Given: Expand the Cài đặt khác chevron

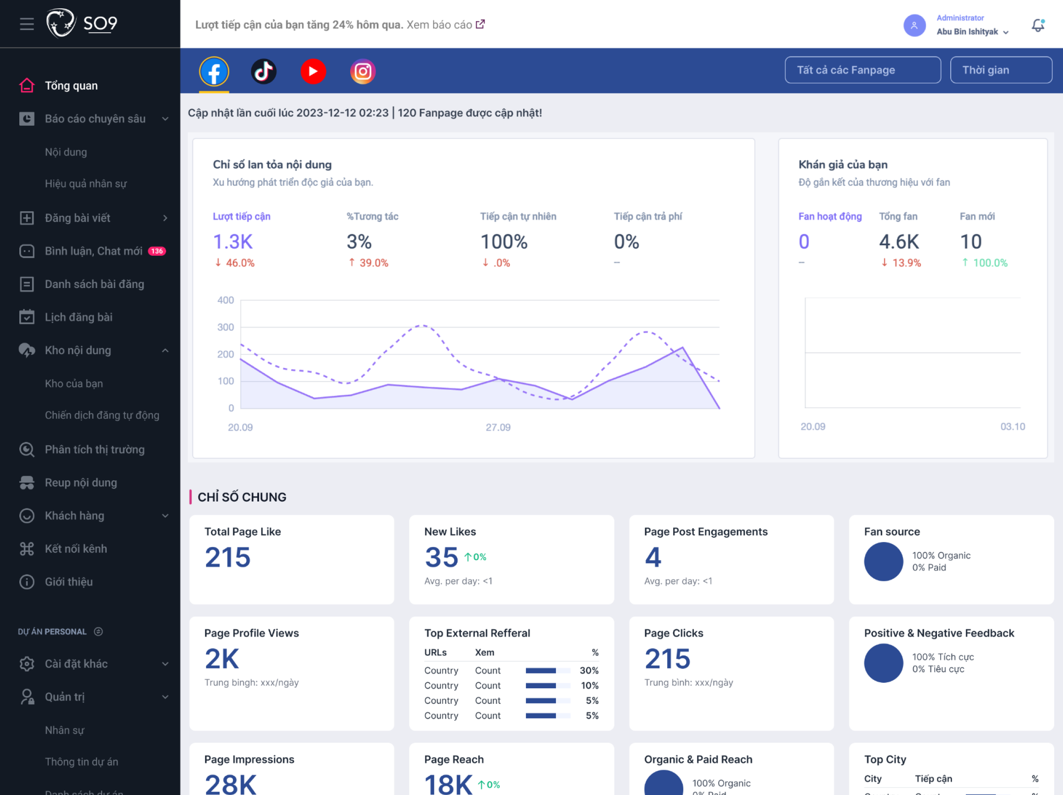Looking at the screenshot, I should [x=165, y=664].
